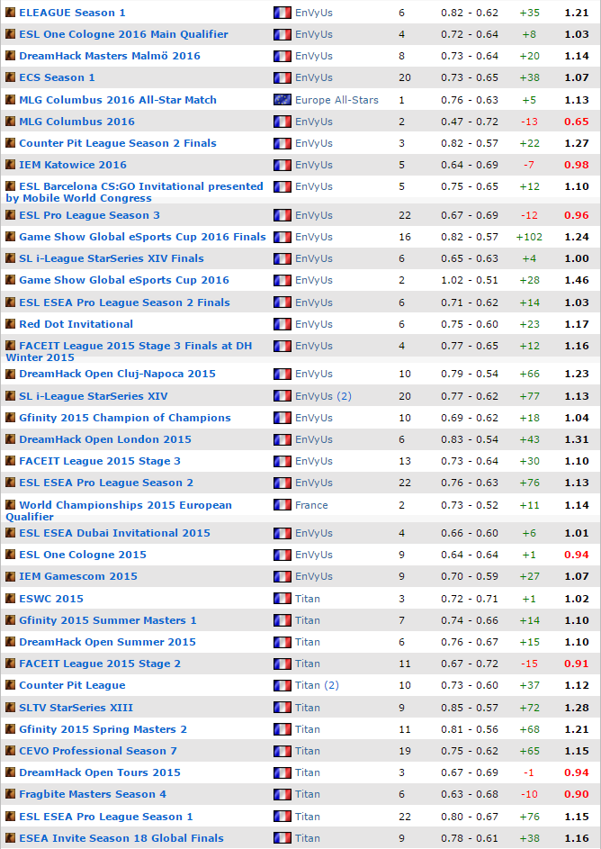This screenshot has height=849, width=601.
Task: Open Game Show Global eSports Cup 2016 Finals
Action: point(142,237)
